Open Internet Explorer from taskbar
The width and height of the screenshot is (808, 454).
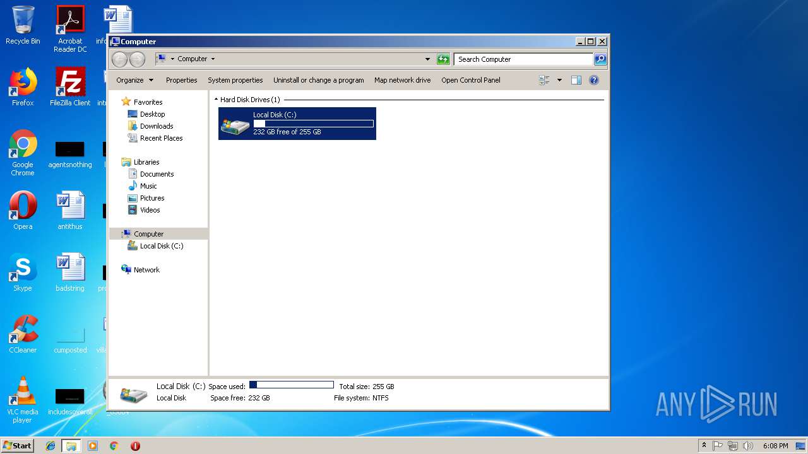click(50, 446)
